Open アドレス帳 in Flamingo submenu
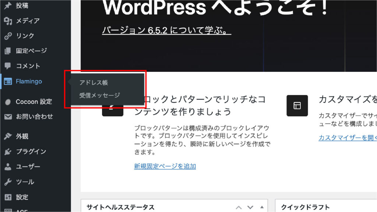This screenshot has width=377, height=212. [x=94, y=83]
